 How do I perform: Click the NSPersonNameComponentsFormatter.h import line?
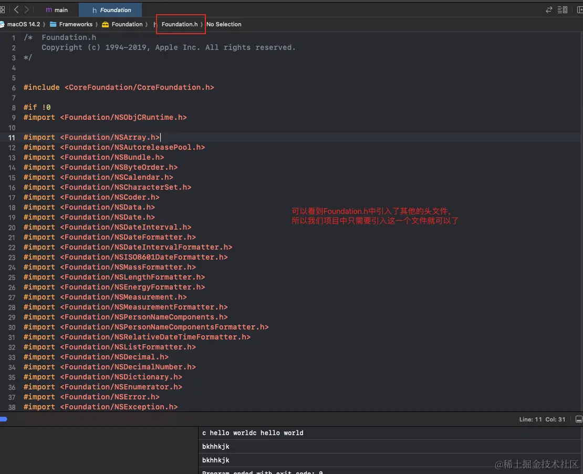coord(146,327)
